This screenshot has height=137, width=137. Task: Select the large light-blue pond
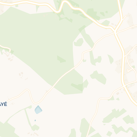click(x=38, y=110)
